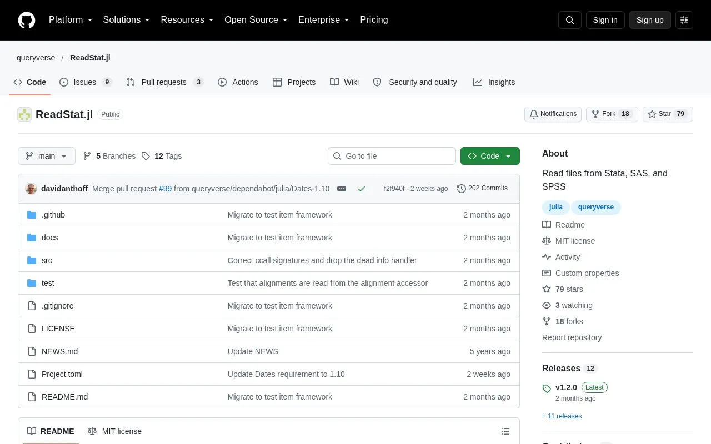Screen dimensions: 711x444
Task: Switch to the Wiki tab
Action: tap(344, 82)
